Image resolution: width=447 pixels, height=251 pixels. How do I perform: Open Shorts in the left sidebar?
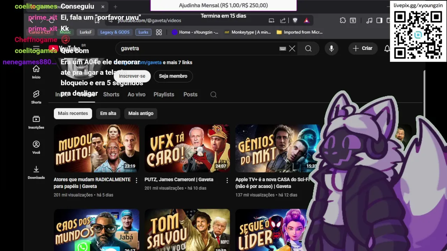coord(36,97)
